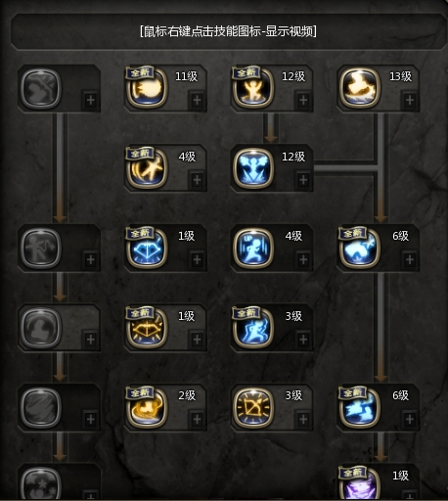Click the upper level 6 blue beast skill icon
The height and width of the screenshot is (501, 448).
click(360, 248)
